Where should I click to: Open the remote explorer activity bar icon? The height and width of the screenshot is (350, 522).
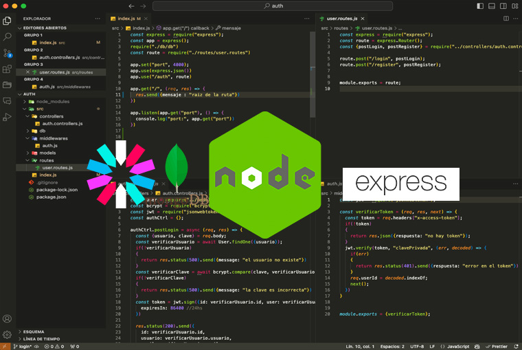coord(7,100)
